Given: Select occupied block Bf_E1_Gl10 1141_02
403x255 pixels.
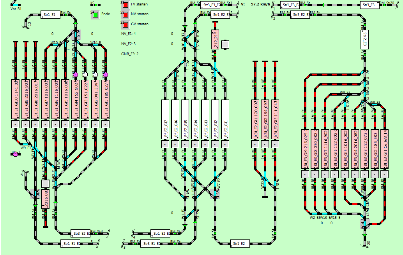Looking at the screenshot, I should tap(16, 99).
